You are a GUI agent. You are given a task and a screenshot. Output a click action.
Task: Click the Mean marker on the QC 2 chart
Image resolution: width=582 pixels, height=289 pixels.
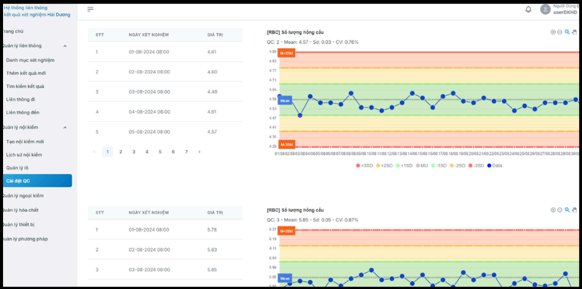285,101
